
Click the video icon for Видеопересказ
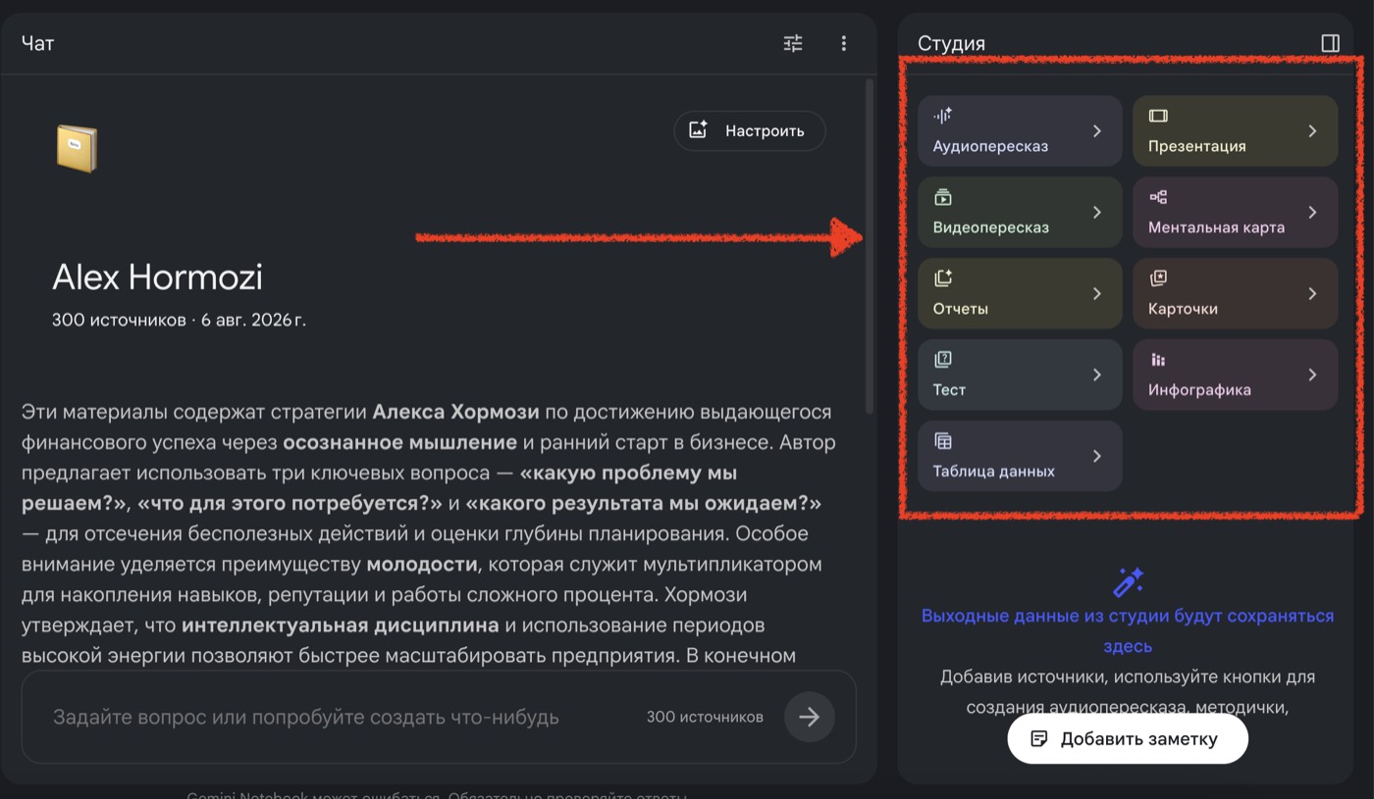pos(943,197)
